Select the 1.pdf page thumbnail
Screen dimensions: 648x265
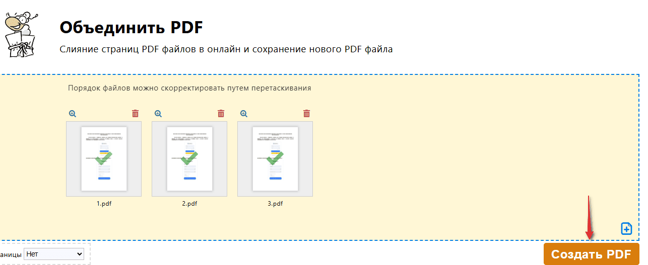[104, 158]
